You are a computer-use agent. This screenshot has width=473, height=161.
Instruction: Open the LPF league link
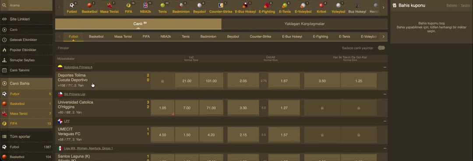point(67,121)
